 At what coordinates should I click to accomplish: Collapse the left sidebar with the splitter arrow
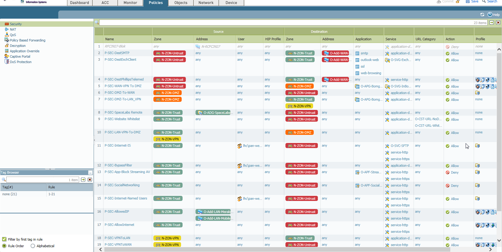point(94,140)
